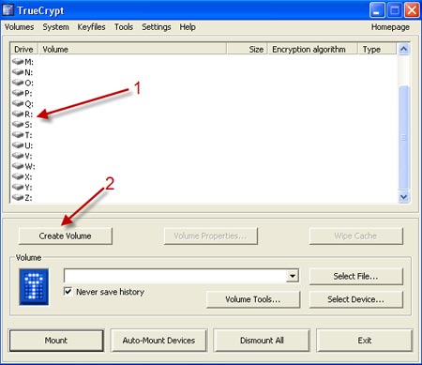Viewport: 422px width, 365px height.
Task: Click the drive icon next to Y:
Action: point(18,187)
